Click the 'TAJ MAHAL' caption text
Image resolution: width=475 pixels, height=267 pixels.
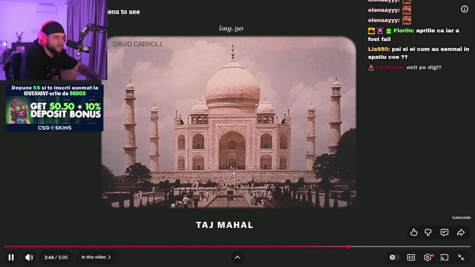click(x=225, y=225)
